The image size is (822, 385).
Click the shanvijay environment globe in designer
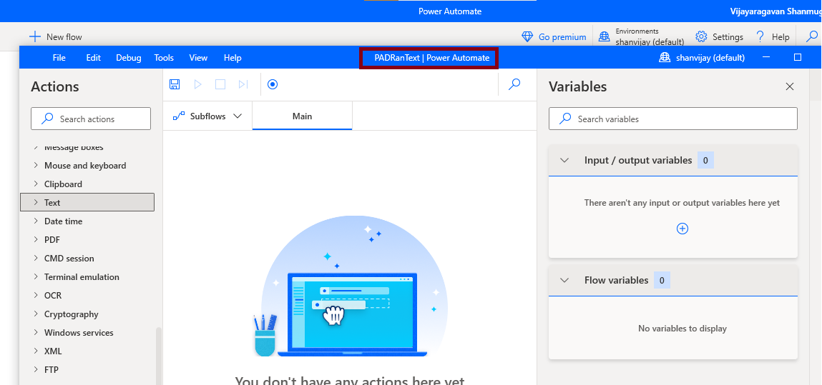tap(665, 58)
